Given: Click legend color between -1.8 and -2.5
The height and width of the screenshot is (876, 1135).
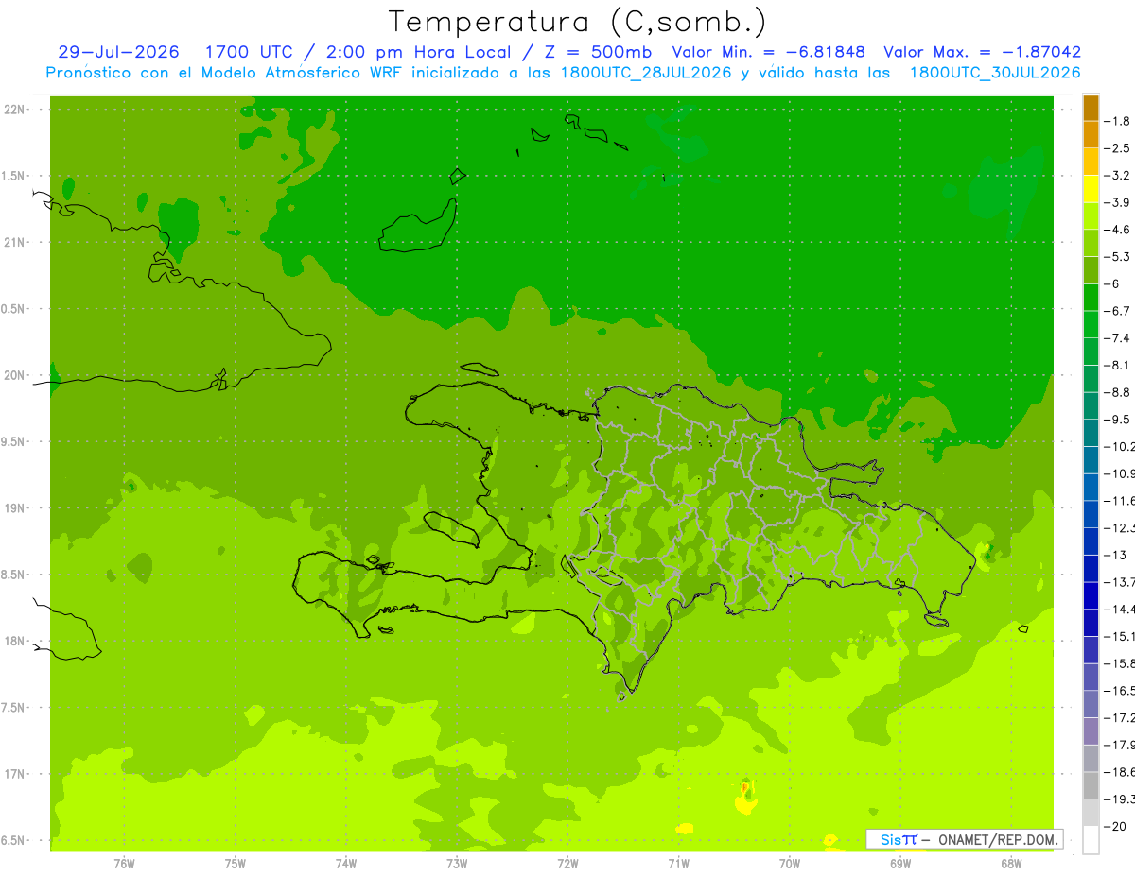Looking at the screenshot, I should click(x=1091, y=135).
